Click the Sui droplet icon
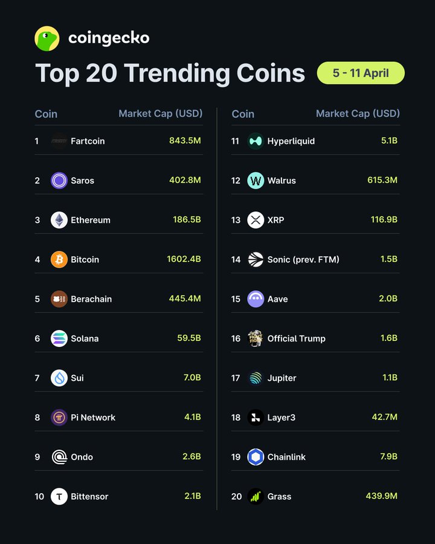 tap(59, 378)
